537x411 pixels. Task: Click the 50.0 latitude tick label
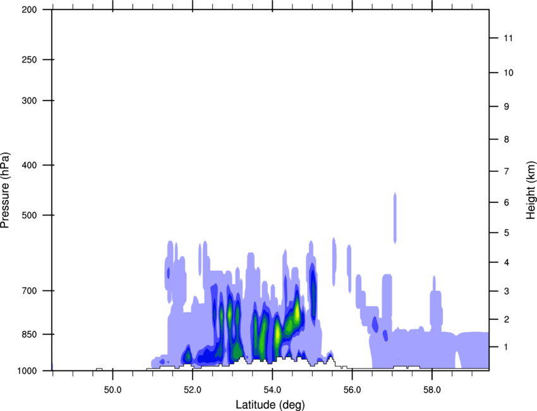click(112, 390)
